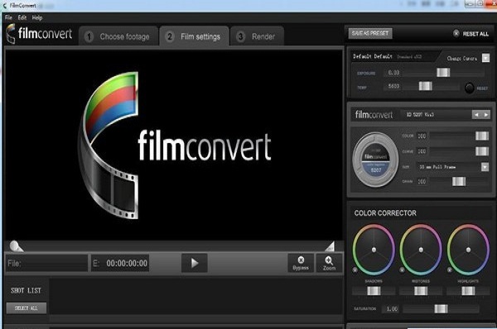Click the Temp value field showing 5600
497x329 pixels.
[393, 86]
